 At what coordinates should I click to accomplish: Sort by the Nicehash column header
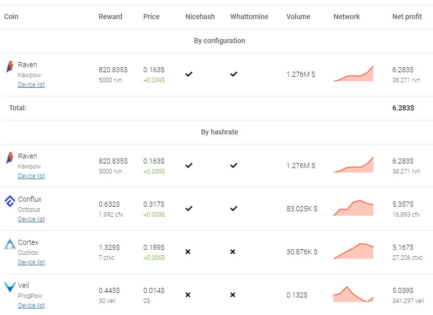(200, 17)
